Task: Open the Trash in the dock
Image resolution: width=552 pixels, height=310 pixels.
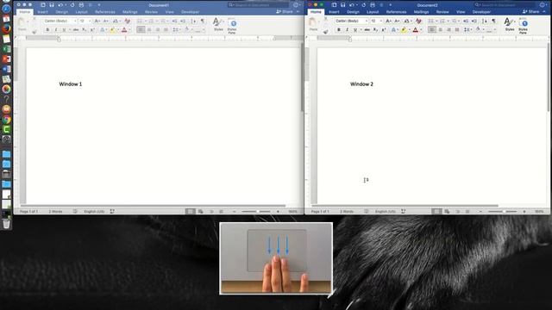Action: (x=6, y=223)
